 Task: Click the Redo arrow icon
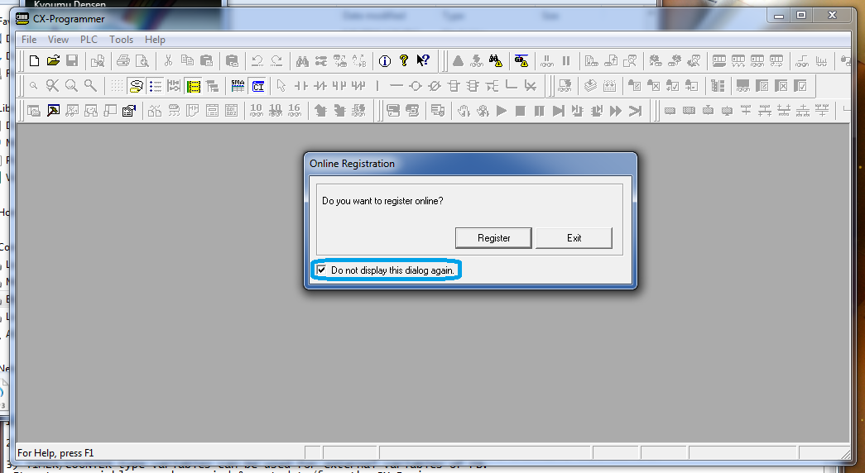click(x=276, y=60)
